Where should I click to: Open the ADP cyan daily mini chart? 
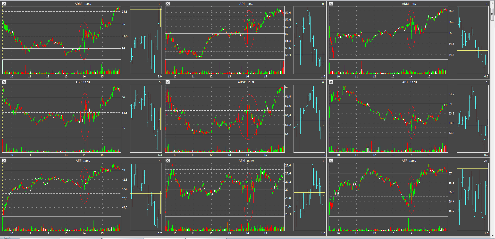coord(146,119)
